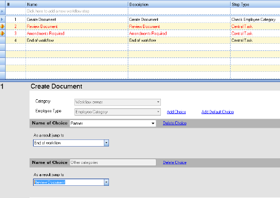Click row number 4 cell
The width and height of the screenshot is (280, 198).
coord(16,40)
